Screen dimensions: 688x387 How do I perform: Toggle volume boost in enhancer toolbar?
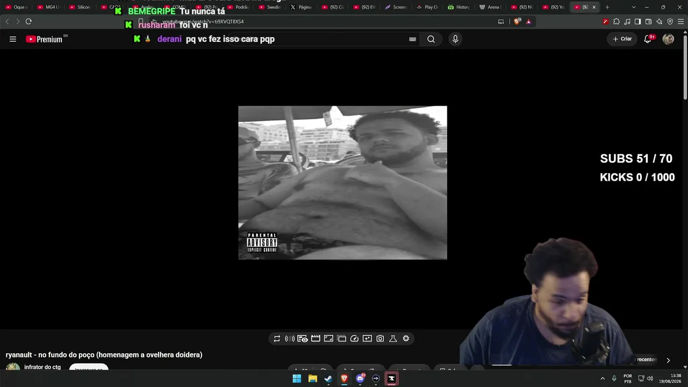click(x=290, y=339)
